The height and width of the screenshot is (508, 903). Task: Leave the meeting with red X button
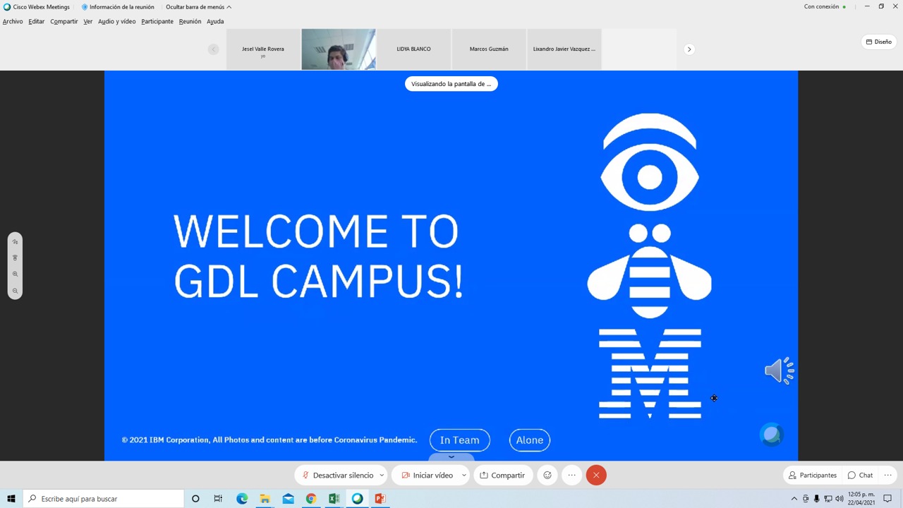pos(596,475)
